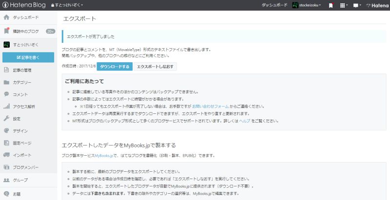
Task: Click the document icon beside 記事の管理
Action: (x=6, y=70)
